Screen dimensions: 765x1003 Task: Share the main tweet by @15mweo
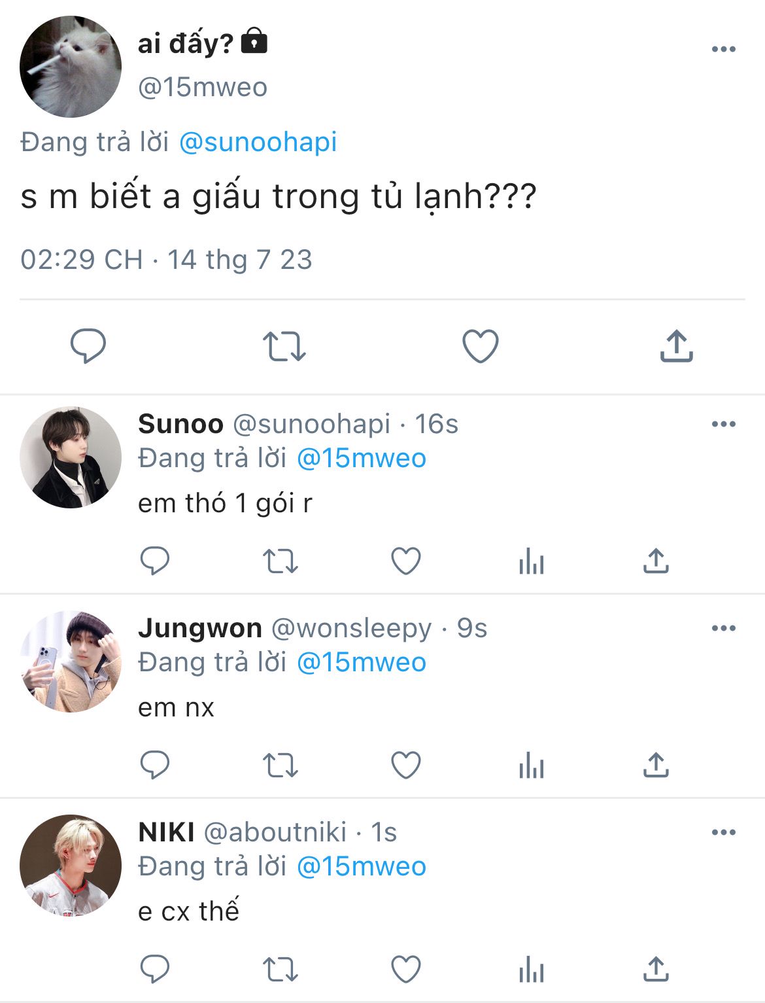pos(676,346)
